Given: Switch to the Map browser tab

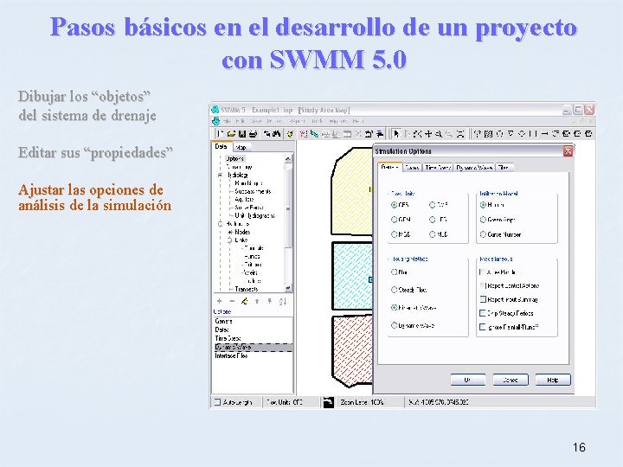Looking at the screenshot, I should (x=241, y=147).
